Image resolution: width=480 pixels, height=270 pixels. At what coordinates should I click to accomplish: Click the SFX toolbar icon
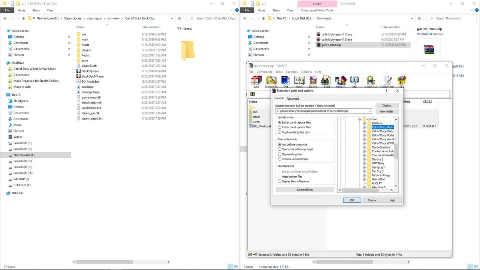click(402, 81)
